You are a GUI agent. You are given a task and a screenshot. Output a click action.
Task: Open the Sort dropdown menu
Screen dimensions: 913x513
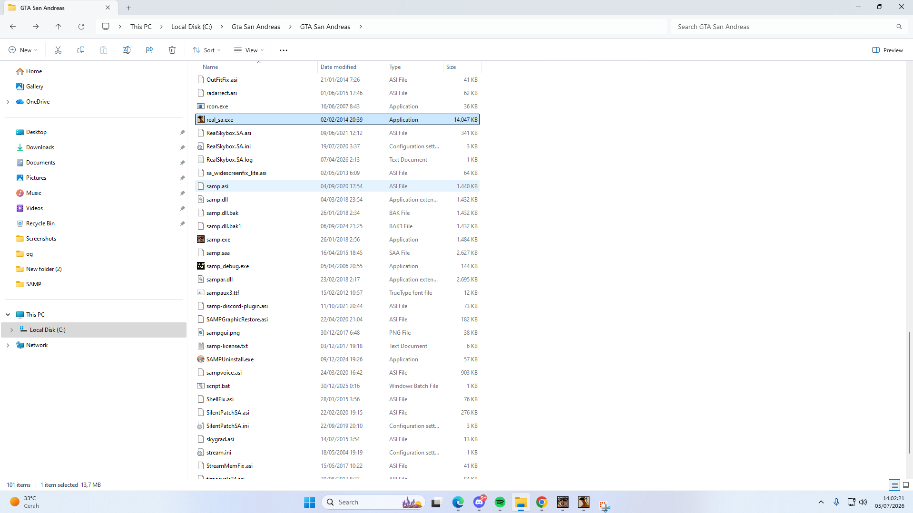(206, 50)
